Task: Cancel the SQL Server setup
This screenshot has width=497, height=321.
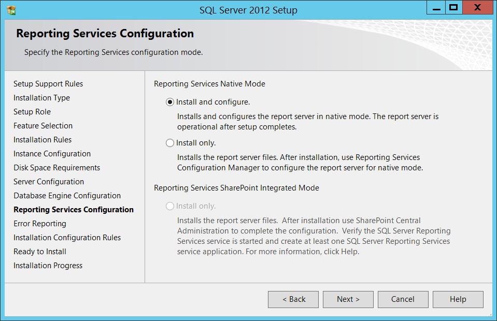Action: click(403, 299)
